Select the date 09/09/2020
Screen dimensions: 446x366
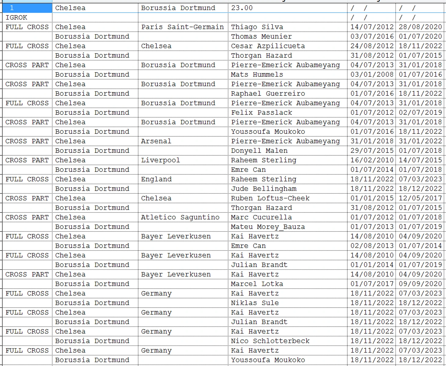(x=420, y=284)
